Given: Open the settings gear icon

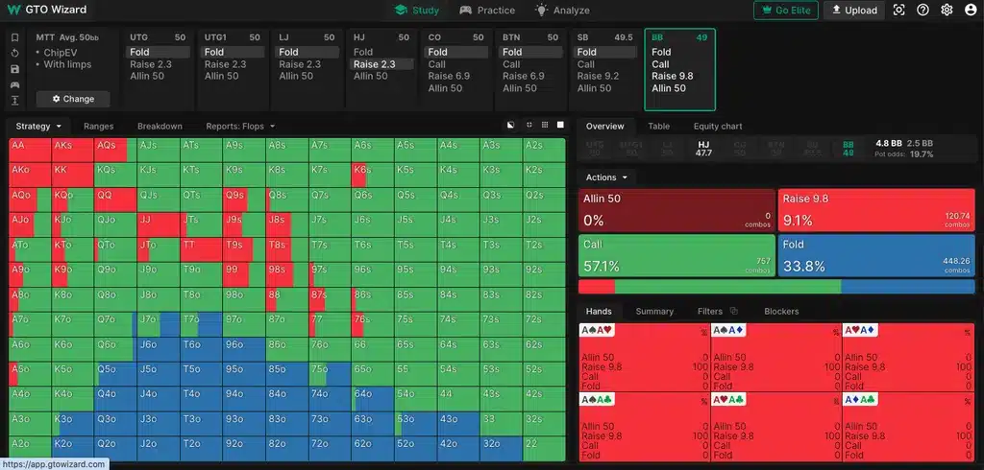Looking at the screenshot, I should (x=947, y=10).
